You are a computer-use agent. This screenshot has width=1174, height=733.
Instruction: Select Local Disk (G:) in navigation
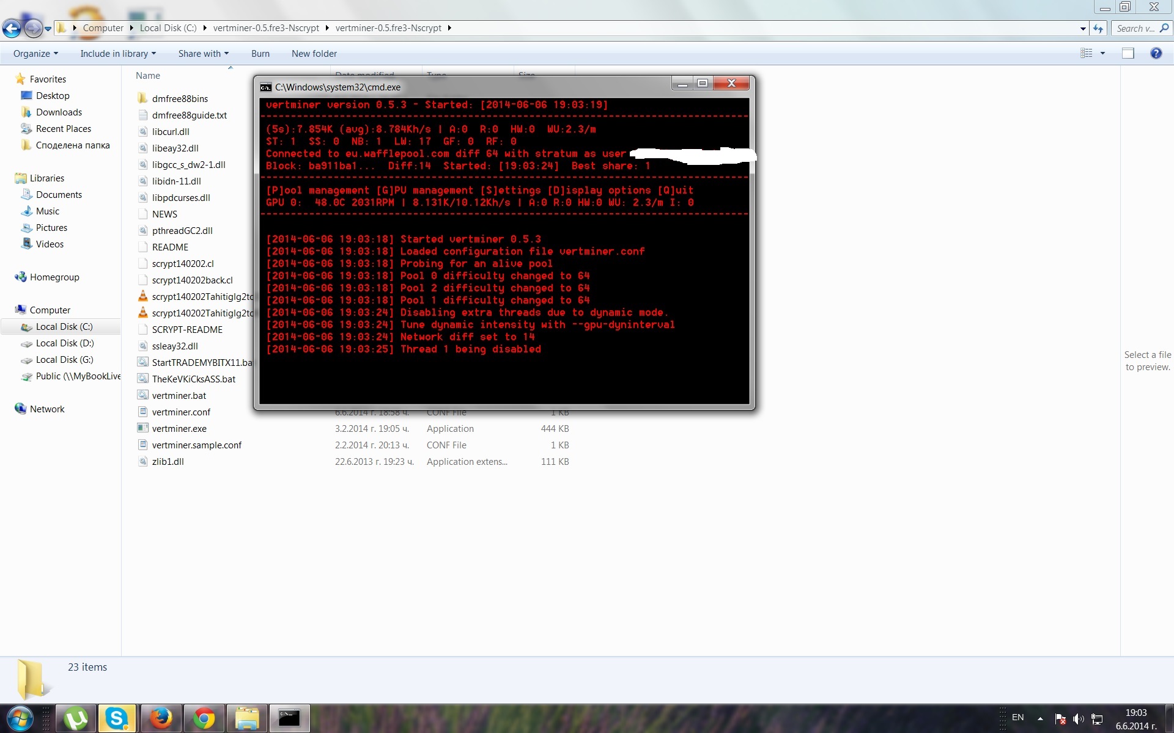point(65,360)
